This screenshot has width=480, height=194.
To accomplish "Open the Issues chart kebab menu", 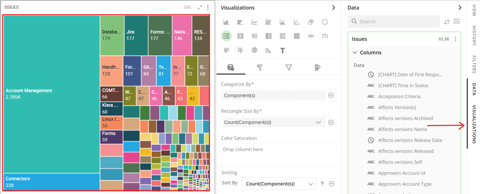I will coord(208,7).
